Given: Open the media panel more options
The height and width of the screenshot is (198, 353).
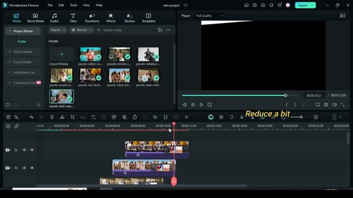Looking at the screenshot, I should tap(168, 30).
